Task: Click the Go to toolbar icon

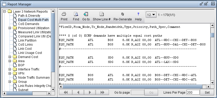Action: coord(86,14)
